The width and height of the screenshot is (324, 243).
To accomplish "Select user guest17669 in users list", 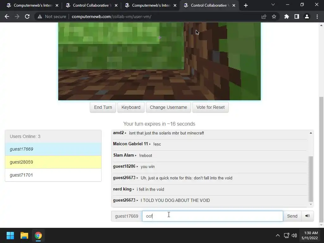I will click(x=53, y=149).
